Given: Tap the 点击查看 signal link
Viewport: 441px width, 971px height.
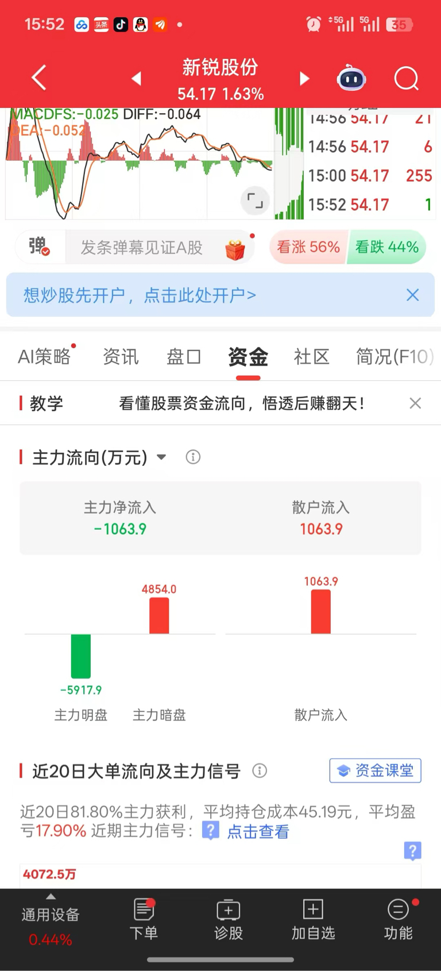Looking at the screenshot, I should (258, 831).
